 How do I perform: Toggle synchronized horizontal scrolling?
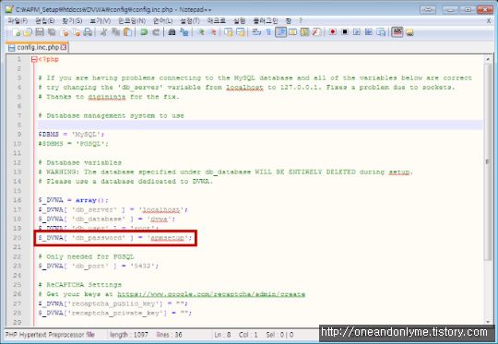[x=241, y=32]
